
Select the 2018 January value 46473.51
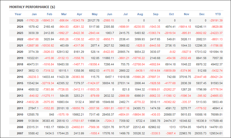pos(33,64)
